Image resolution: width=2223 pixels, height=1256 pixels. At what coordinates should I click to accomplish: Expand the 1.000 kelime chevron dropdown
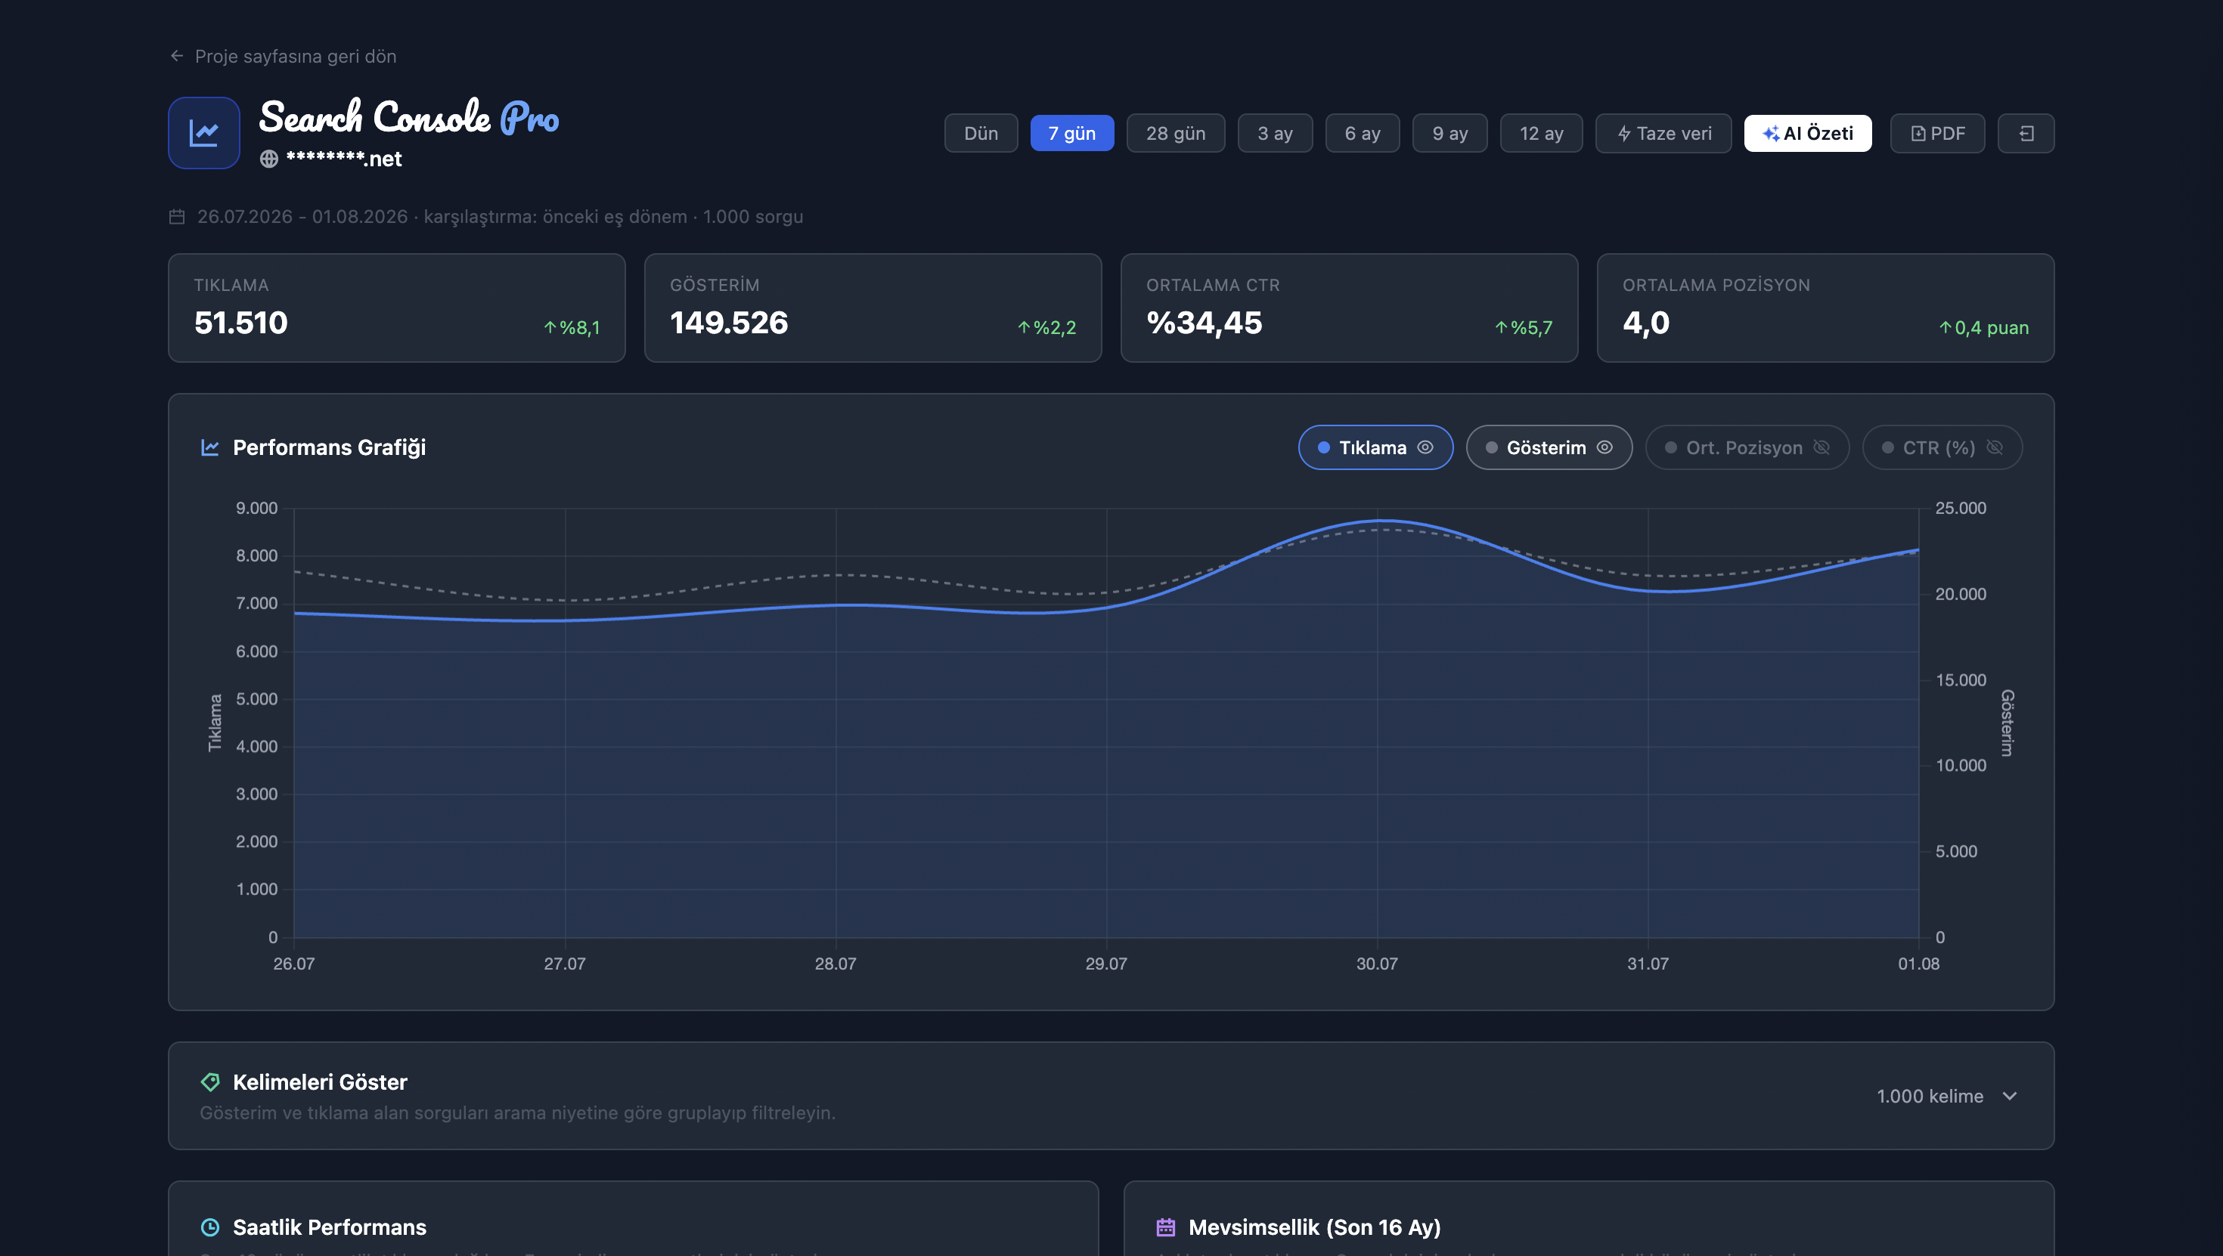[x=2010, y=1096]
